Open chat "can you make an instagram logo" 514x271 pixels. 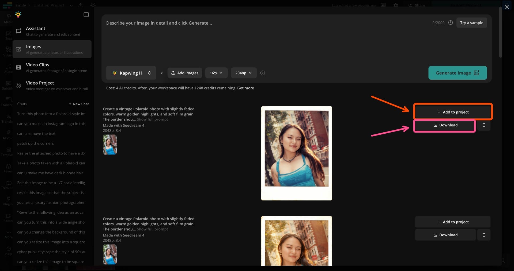point(51,124)
